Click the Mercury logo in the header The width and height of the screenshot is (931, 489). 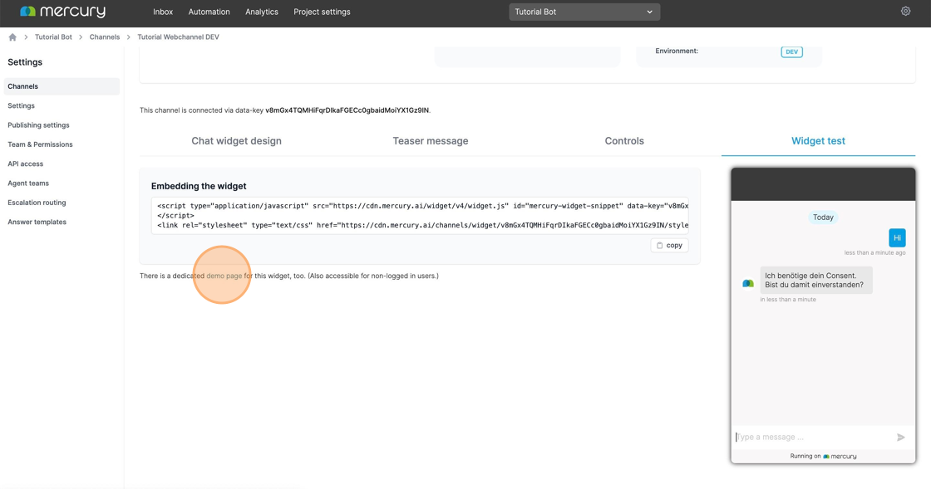(x=62, y=12)
